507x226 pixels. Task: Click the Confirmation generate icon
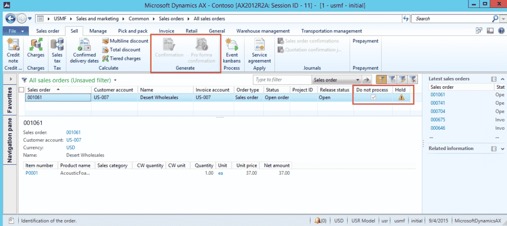pyautogui.click(x=169, y=48)
